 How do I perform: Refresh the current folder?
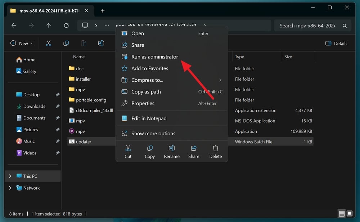[x=66, y=26]
